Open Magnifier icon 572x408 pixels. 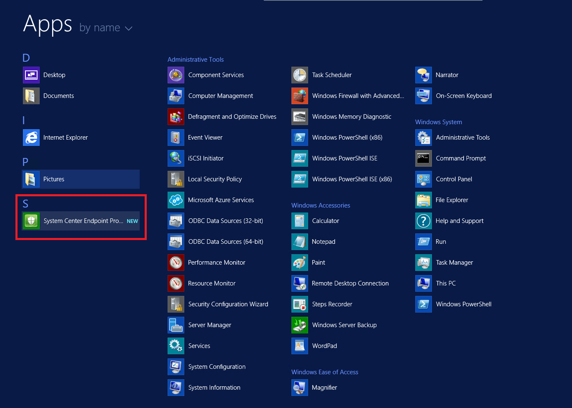[300, 388]
